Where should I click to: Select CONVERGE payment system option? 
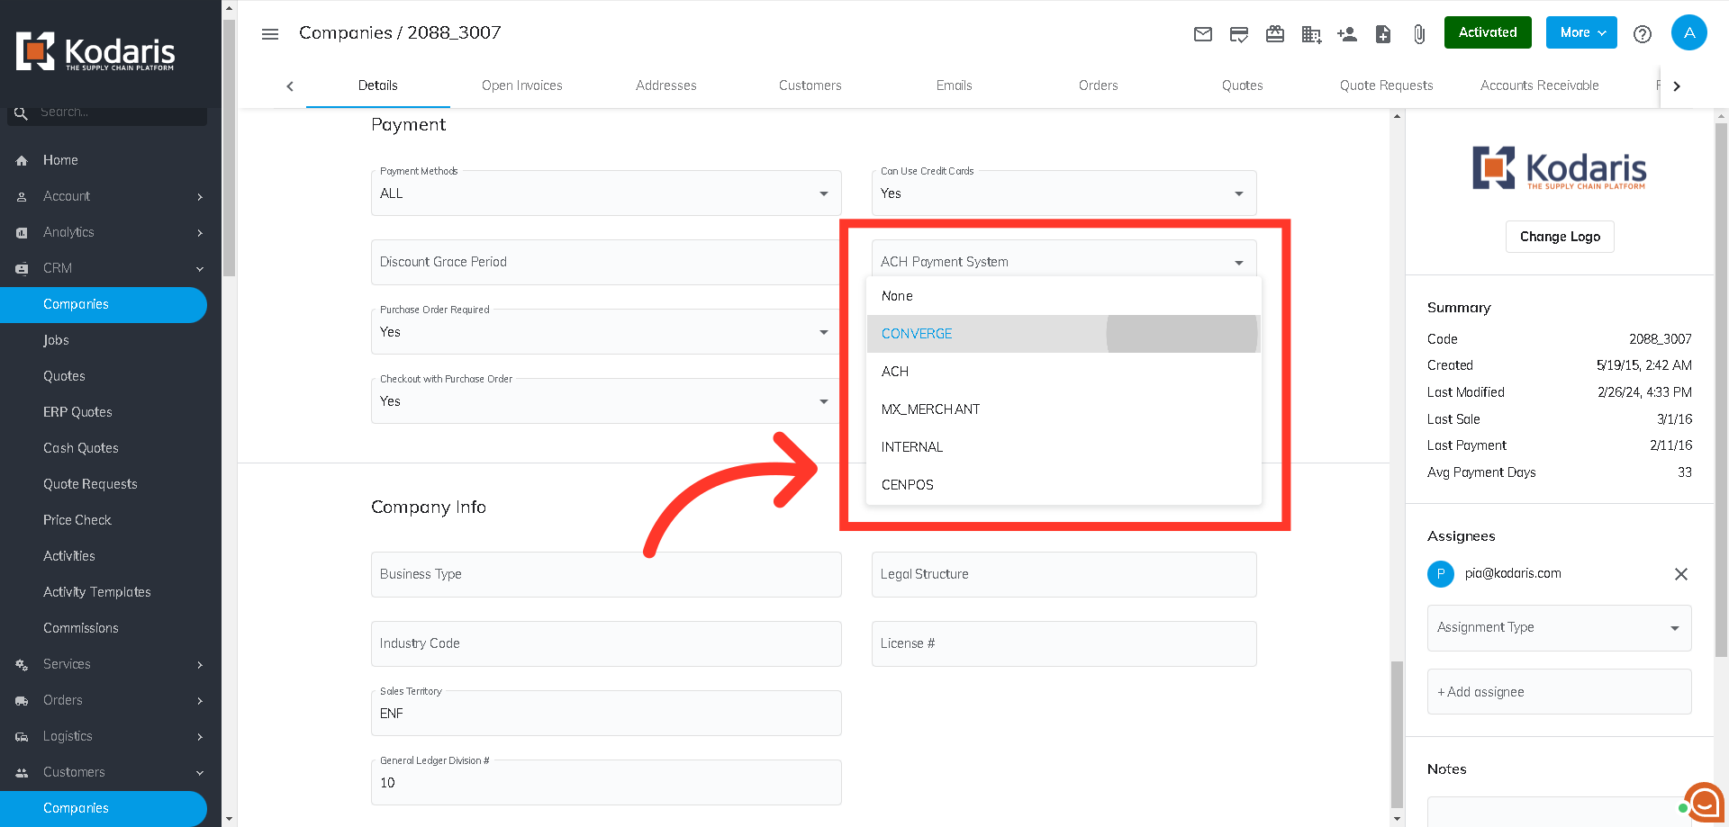tap(1064, 334)
